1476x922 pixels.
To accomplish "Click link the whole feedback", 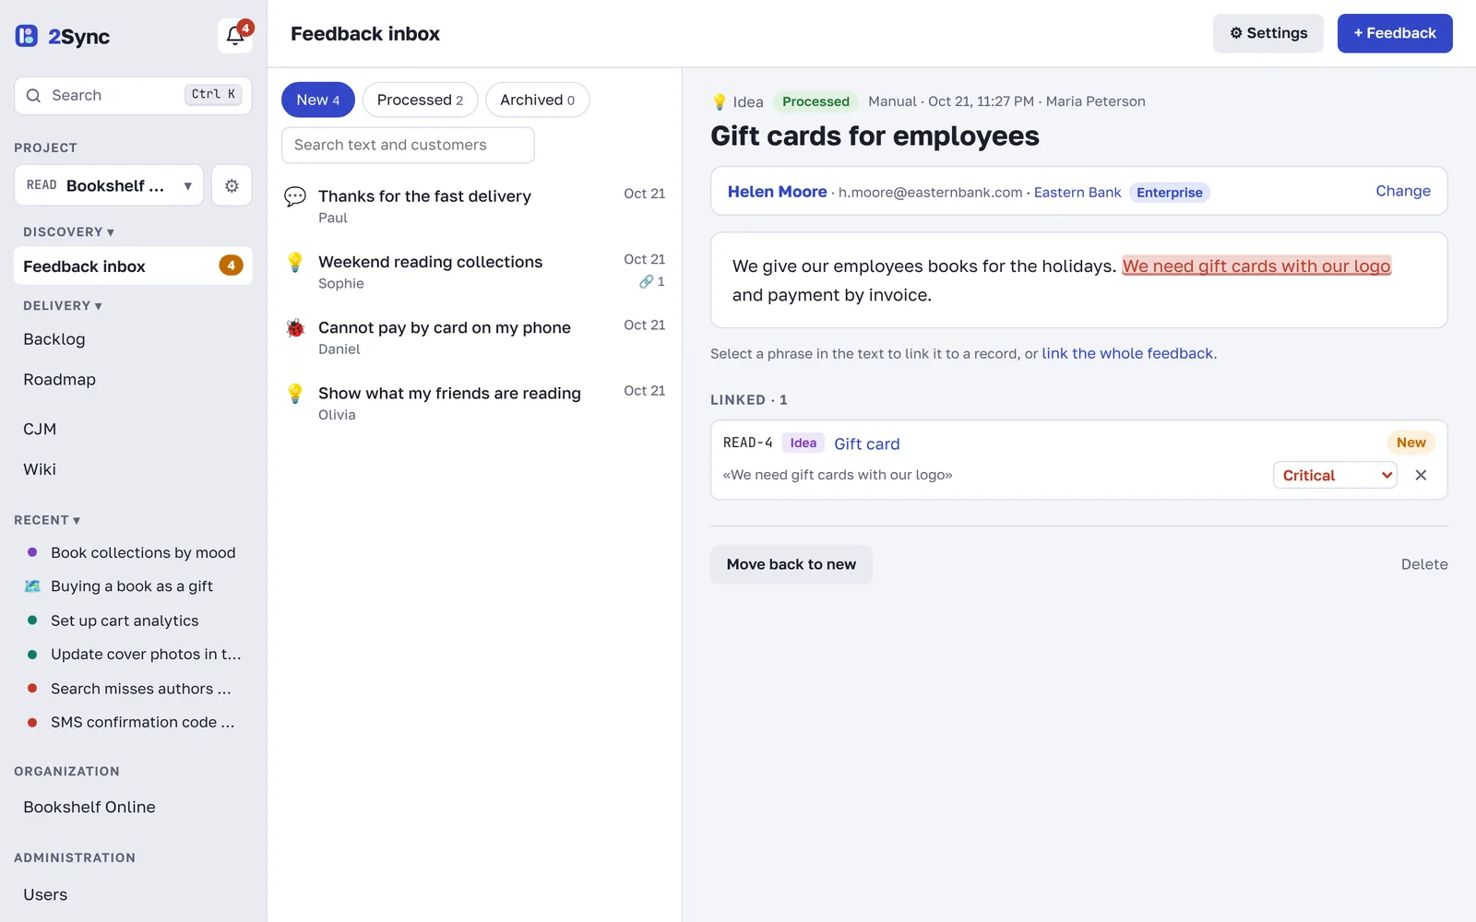I will point(1127,353).
